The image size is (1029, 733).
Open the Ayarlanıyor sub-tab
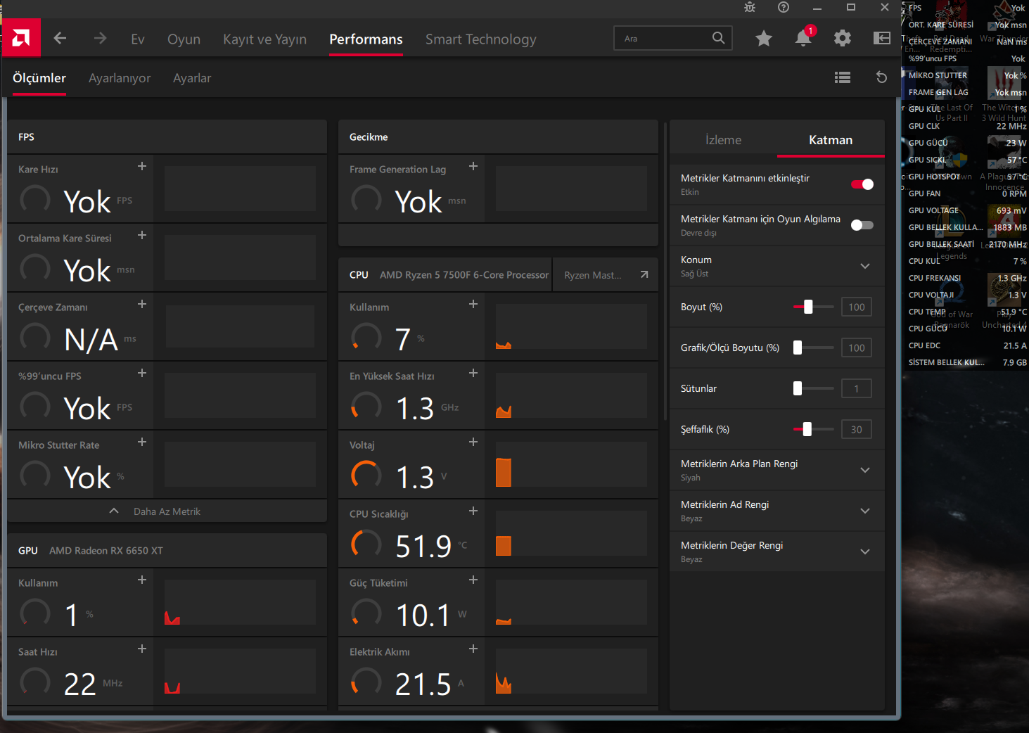pyautogui.click(x=120, y=78)
